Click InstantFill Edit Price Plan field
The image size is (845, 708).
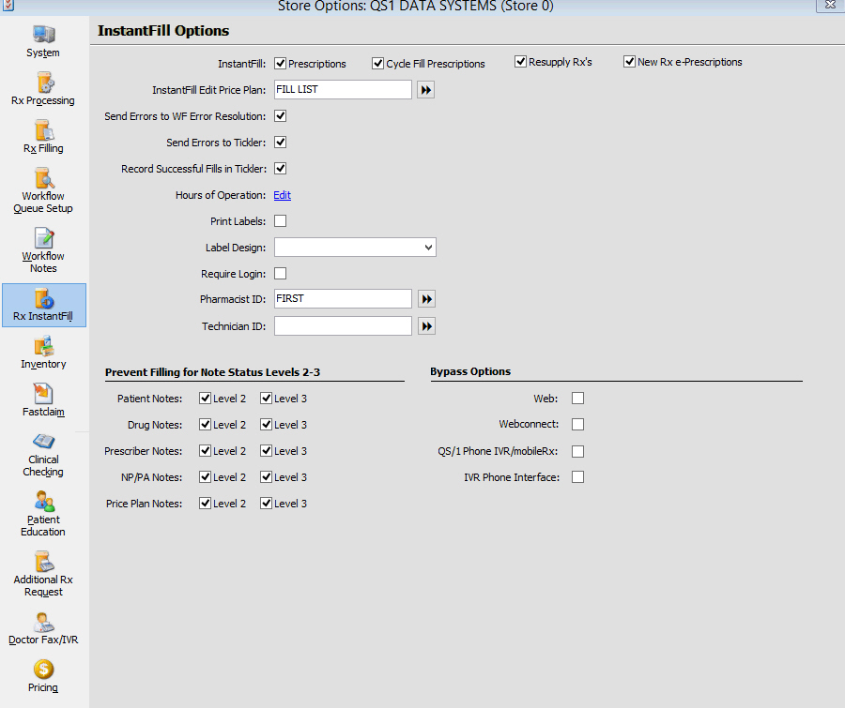343,89
